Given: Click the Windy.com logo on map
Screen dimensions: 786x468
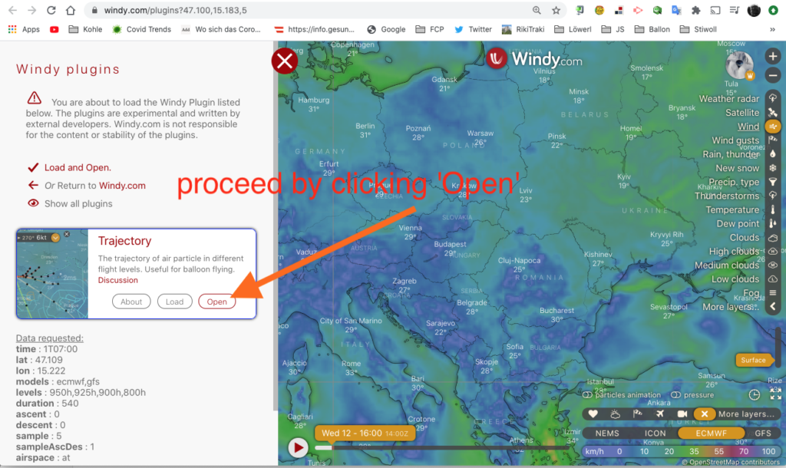Looking at the screenshot, I should pos(534,59).
